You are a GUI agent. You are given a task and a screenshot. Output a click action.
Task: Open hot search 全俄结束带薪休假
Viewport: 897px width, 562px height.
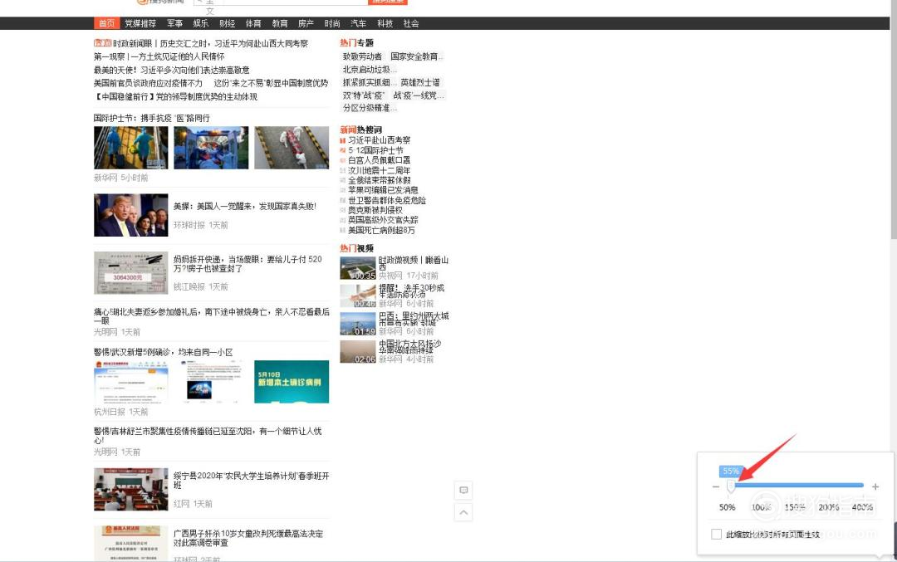pos(379,180)
